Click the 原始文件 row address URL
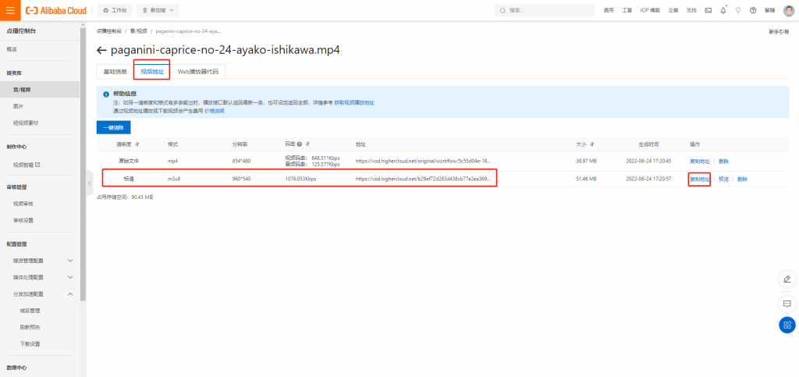The width and height of the screenshot is (799, 377). pos(423,161)
